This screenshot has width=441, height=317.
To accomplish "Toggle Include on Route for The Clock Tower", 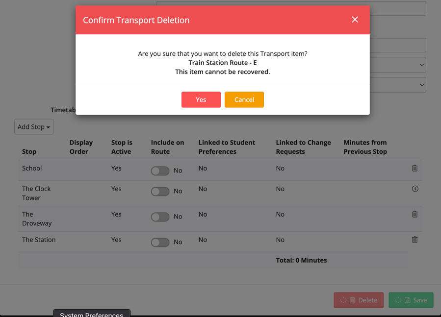I will click(x=160, y=191).
